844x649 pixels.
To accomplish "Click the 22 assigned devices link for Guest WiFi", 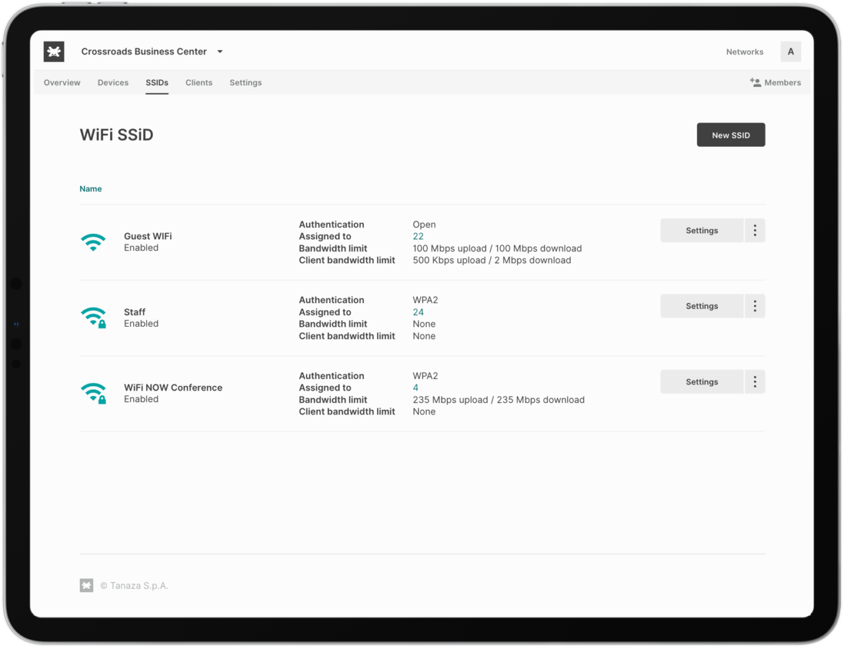I will pyautogui.click(x=418, y=236).
